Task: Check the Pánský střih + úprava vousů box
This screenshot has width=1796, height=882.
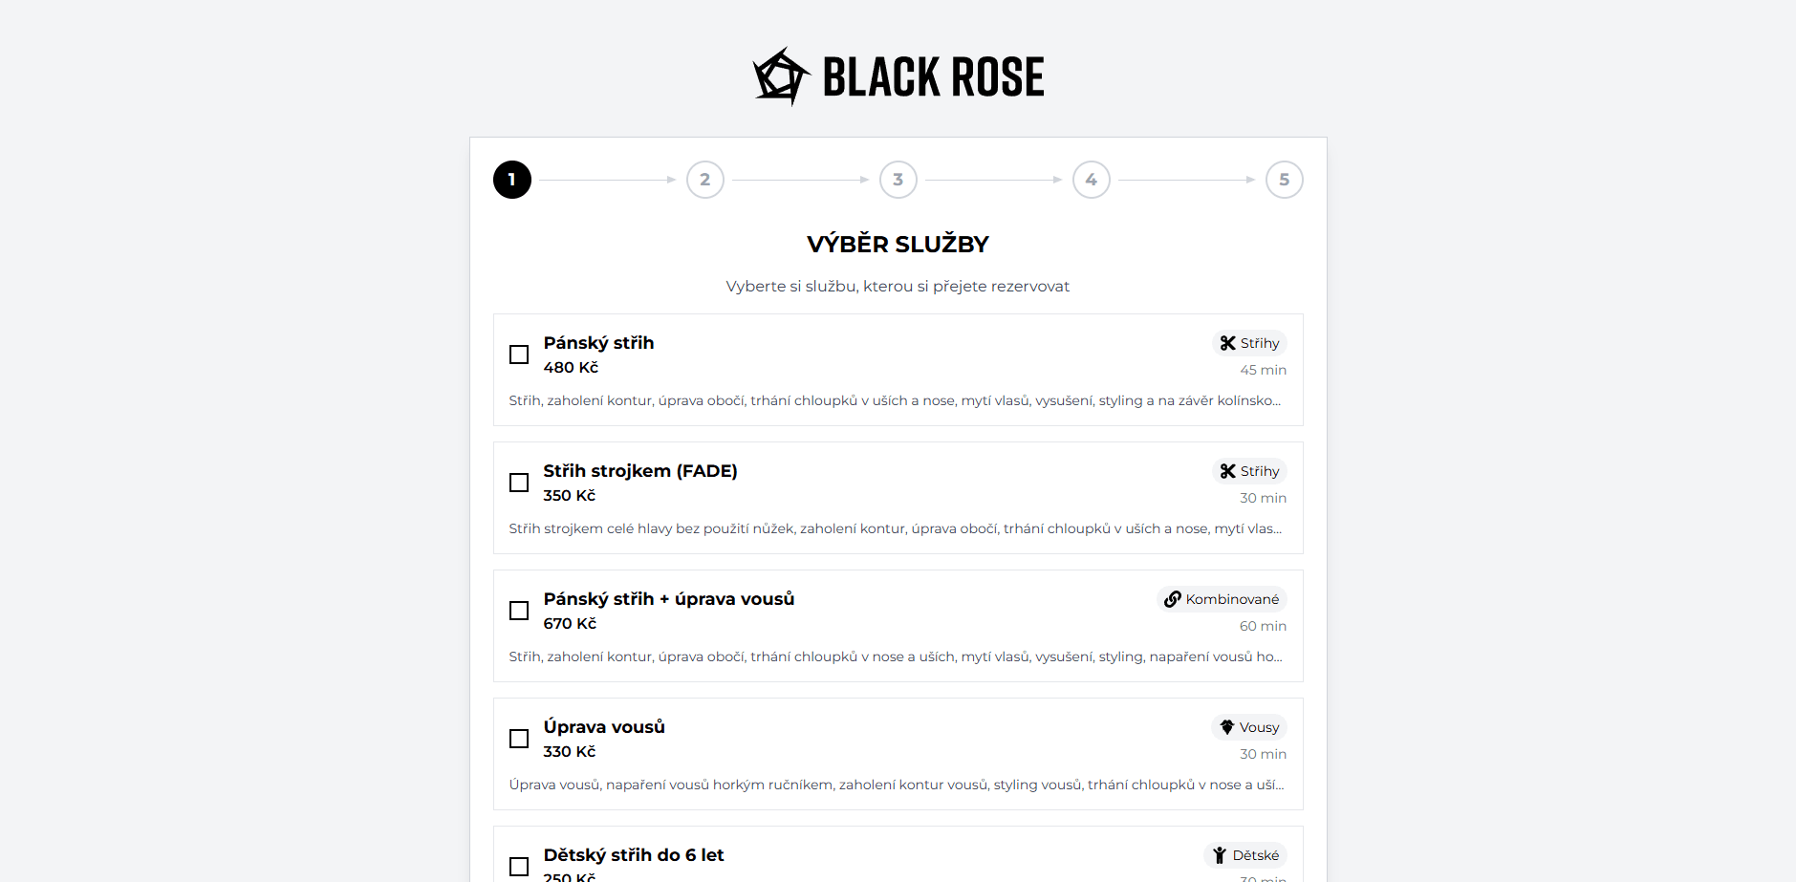Action: point(519,611)
